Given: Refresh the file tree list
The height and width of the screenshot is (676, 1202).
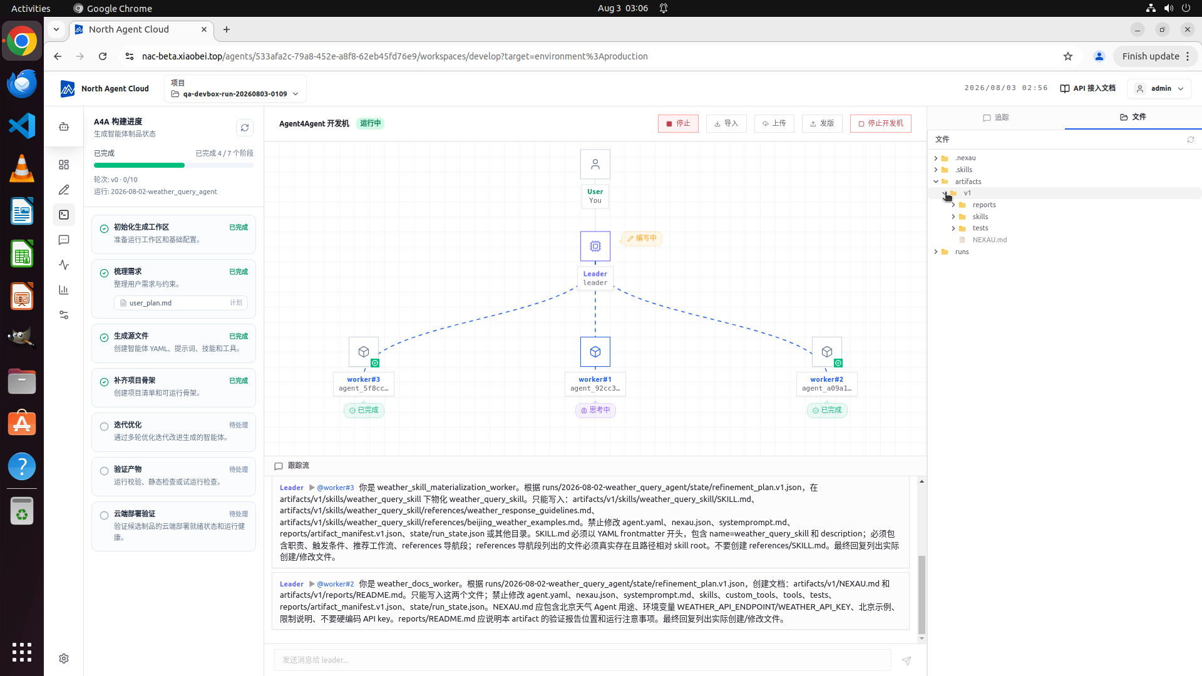Looking at the screenshot, I should coord(1191,140).
